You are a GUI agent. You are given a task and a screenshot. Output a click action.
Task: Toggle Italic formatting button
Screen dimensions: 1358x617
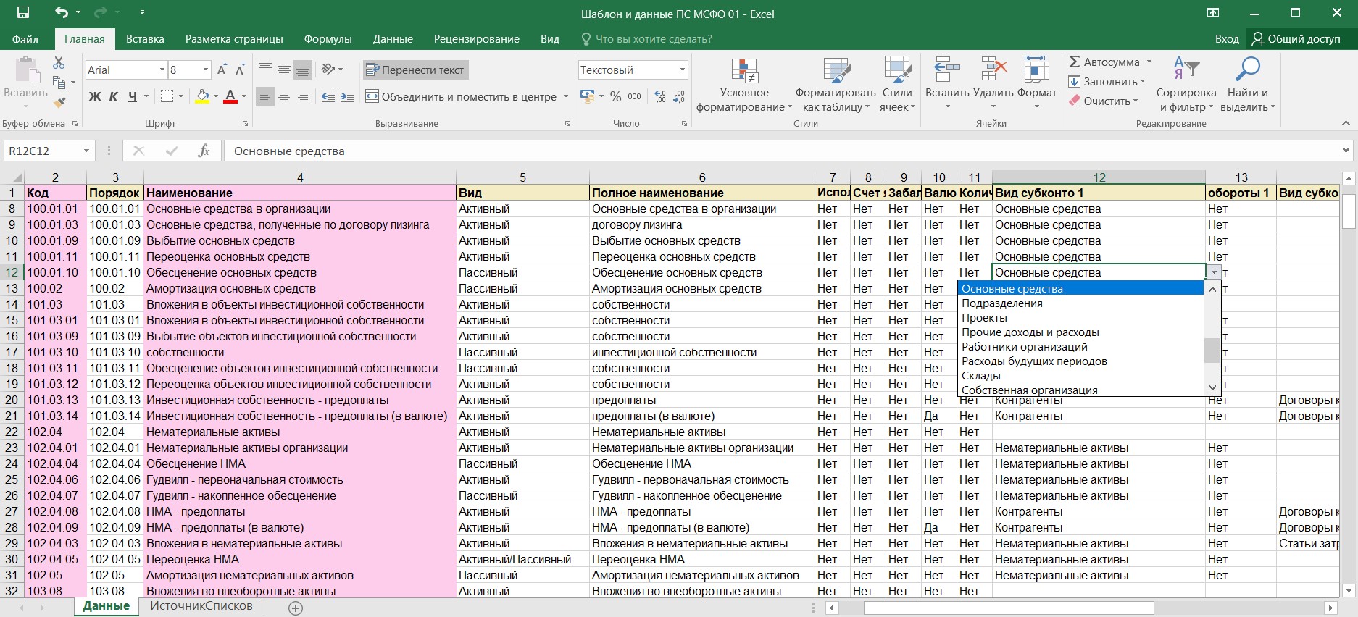[114, 96]
